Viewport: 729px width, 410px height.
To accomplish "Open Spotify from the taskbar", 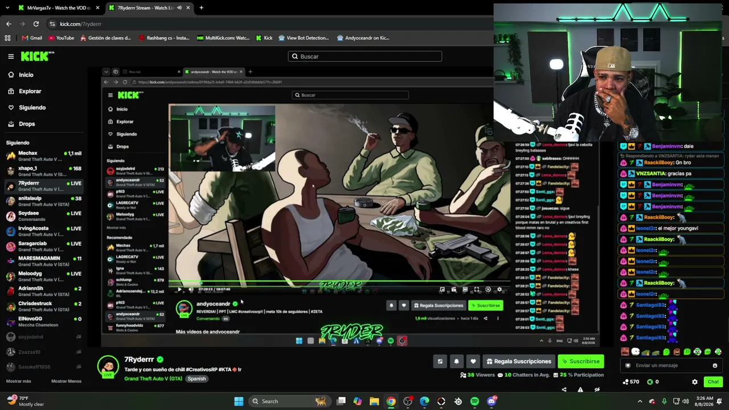I will tap(474, 401).
